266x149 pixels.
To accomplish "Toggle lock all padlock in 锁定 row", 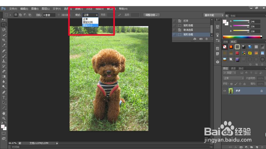I will 244,84.
